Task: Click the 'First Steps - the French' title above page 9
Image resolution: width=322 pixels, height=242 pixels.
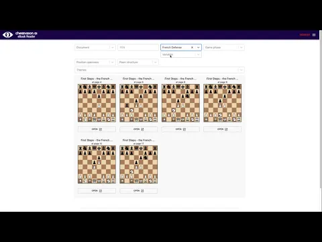Action: 222,79
